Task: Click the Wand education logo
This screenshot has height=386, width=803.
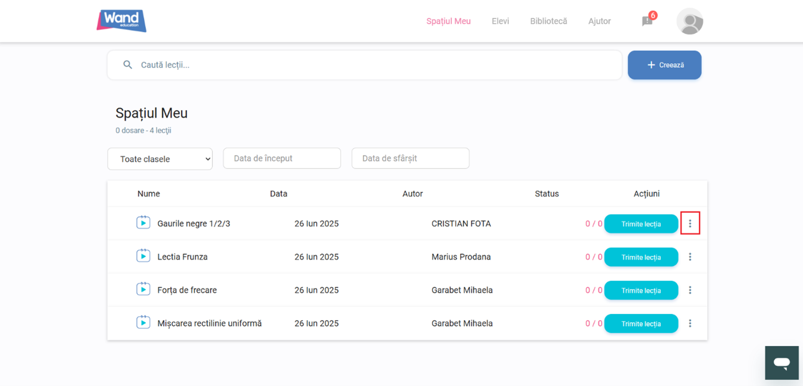Action: pyautogui.click(x=121, y=21)
